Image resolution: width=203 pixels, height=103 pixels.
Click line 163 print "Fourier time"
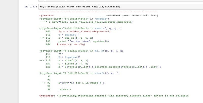[x=77, y=41]
